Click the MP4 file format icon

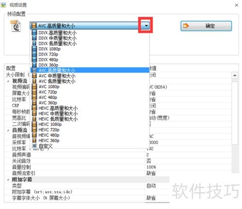(x=15, y=26)
